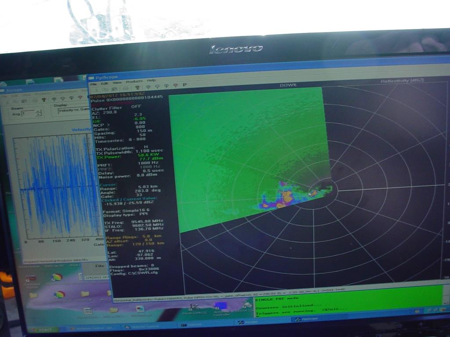Screen dimensions: 450x337
Task: Click the dark question-mark icon in Ascope toolbar
Action: point(44,100)
